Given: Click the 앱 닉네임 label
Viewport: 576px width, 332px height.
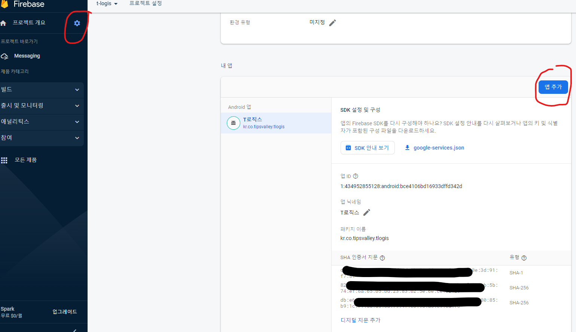Looking at the screenshot, I should [x=351, y=202].
